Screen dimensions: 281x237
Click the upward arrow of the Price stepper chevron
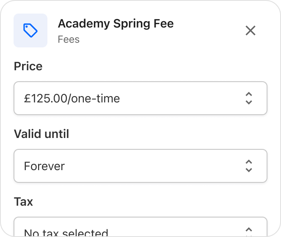click(x=249, y=94)
